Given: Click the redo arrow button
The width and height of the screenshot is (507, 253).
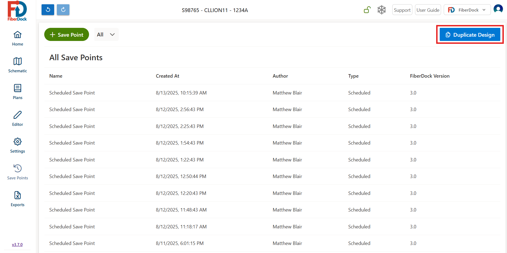Looking at the screenshot, I should (63, 10).
